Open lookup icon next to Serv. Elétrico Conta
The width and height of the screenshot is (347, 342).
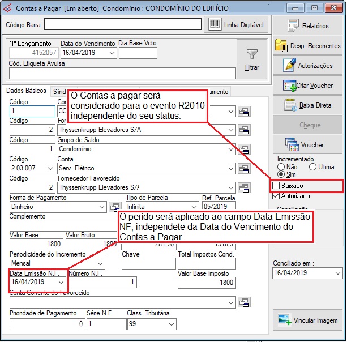244,169
